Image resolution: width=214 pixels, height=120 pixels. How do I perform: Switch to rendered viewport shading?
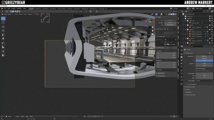coord(176,14)
